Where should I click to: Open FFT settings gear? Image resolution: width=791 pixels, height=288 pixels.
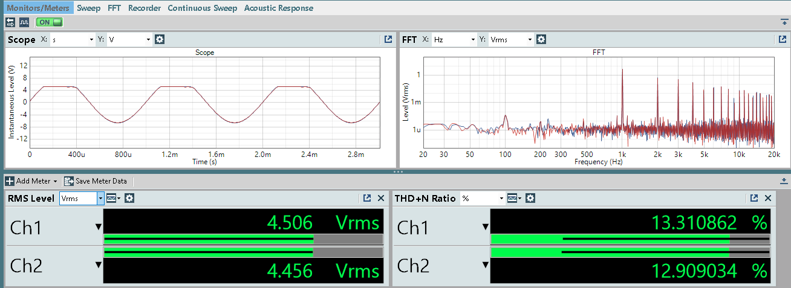click(x=541, y=39)
